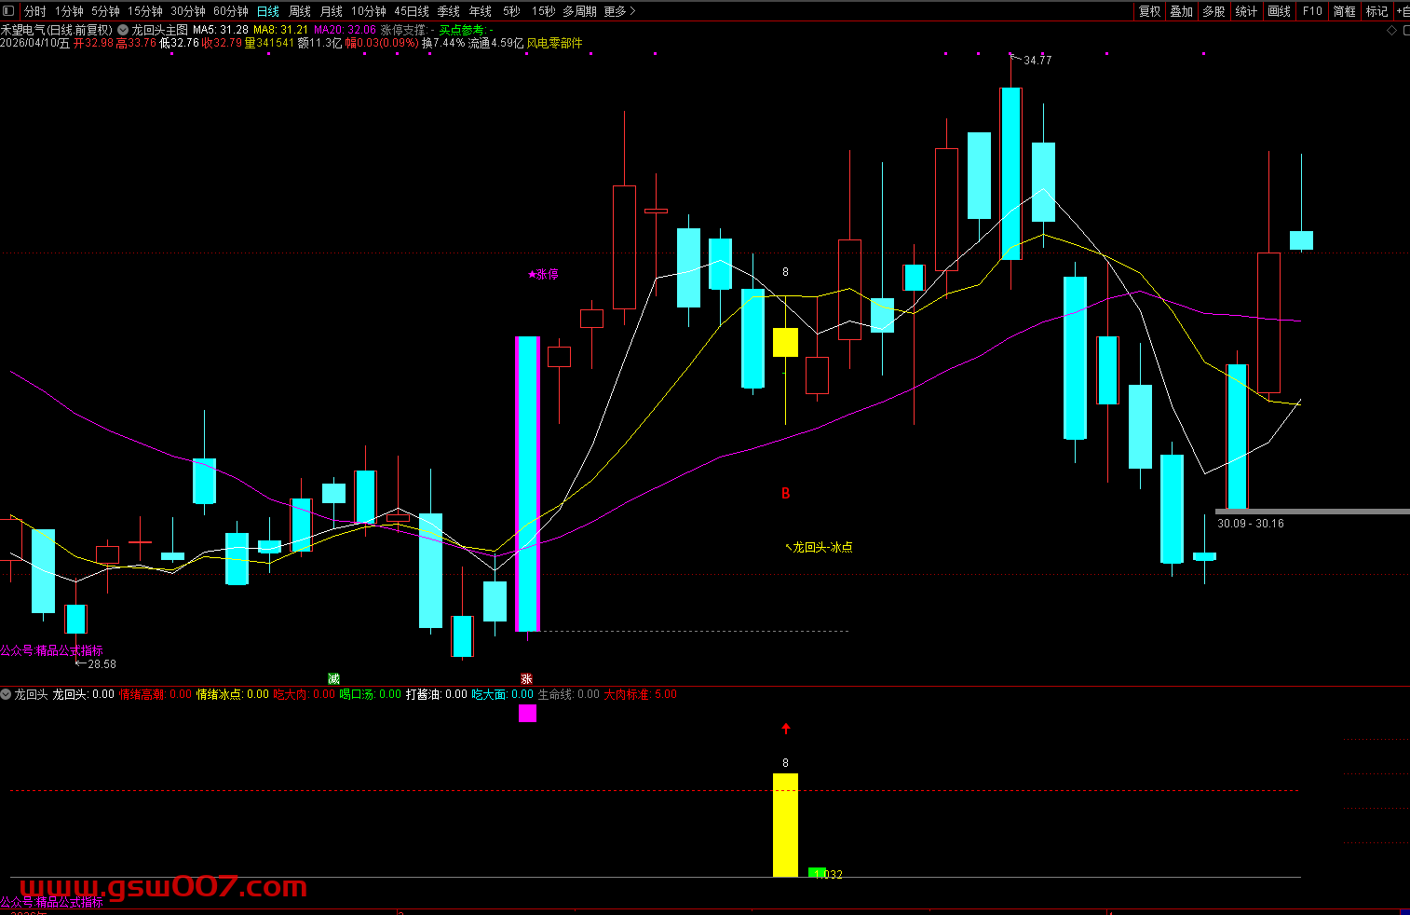This screenshot has width=1410, height=915.
Task: Click the red B buy signal marker
Action: 785,493
